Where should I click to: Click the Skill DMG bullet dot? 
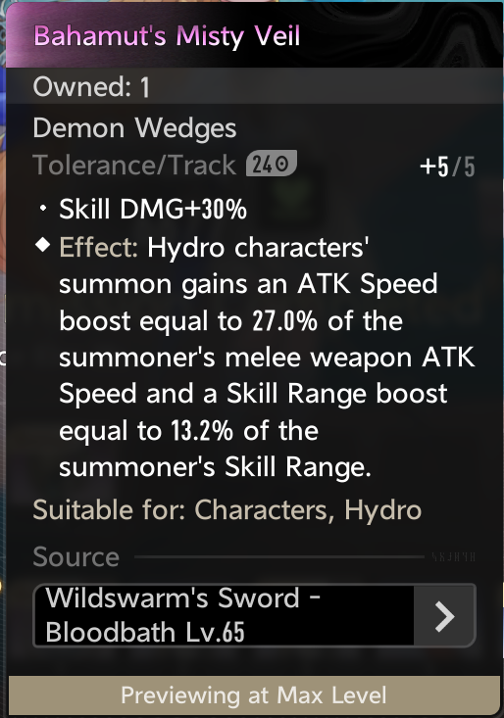click(43, 208)
